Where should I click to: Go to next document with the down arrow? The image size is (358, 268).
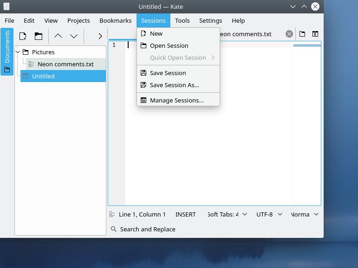pos(74,36)
